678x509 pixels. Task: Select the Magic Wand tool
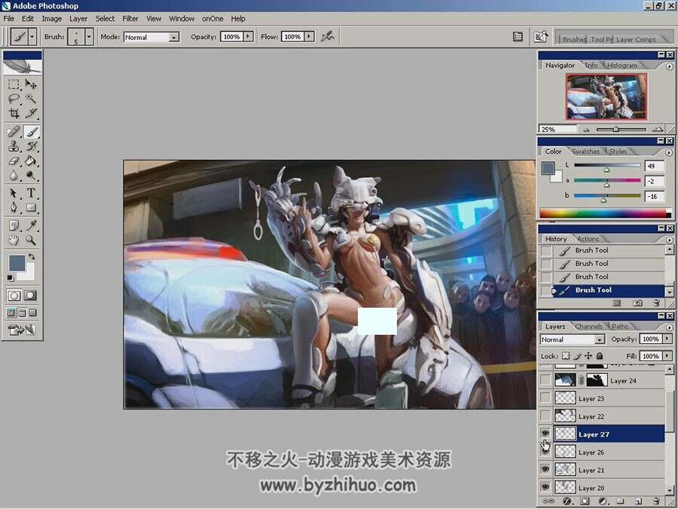[30, 99]
